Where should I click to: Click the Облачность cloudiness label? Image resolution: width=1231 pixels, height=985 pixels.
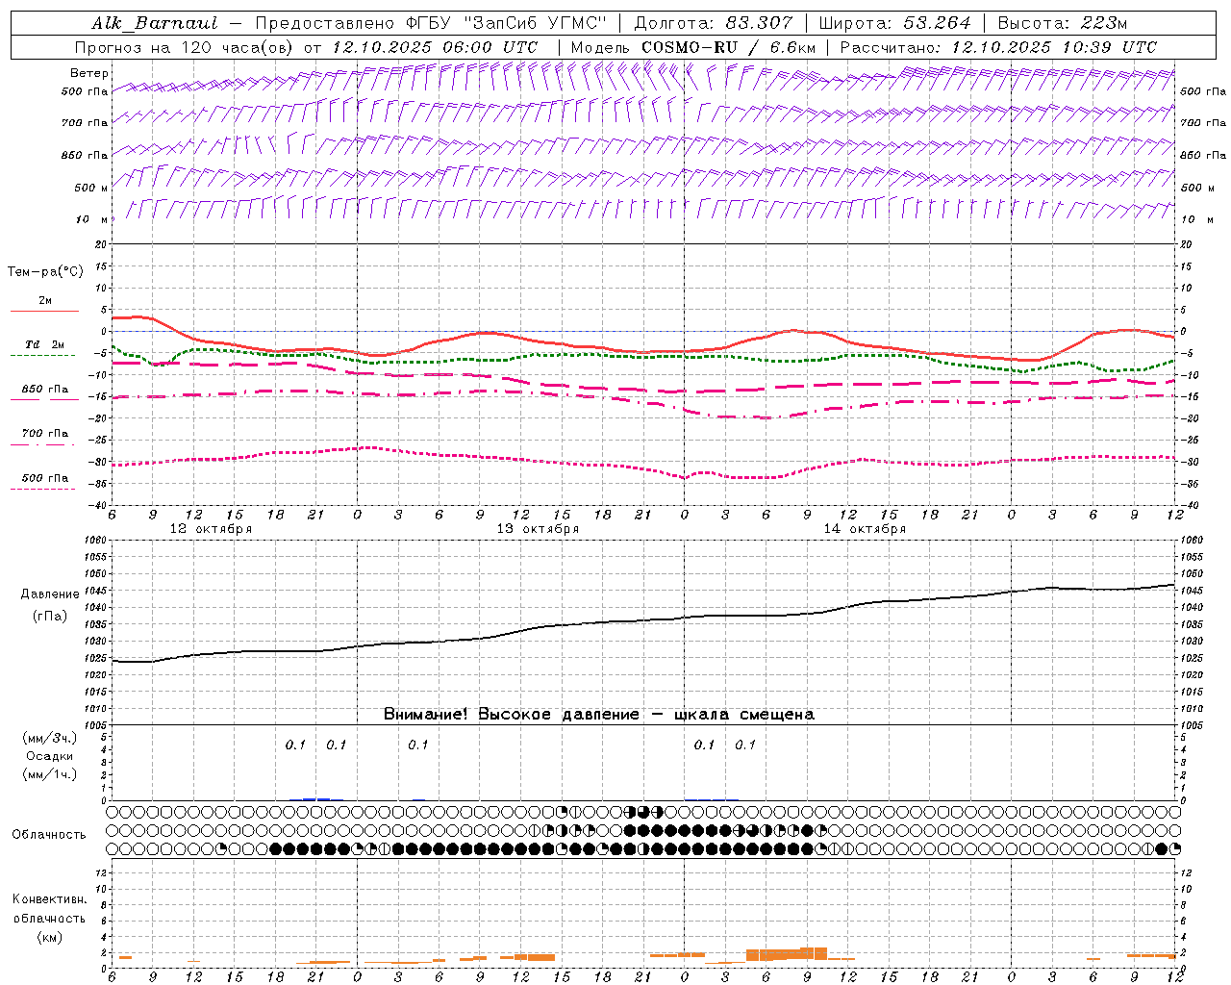(x=48, y=834)
